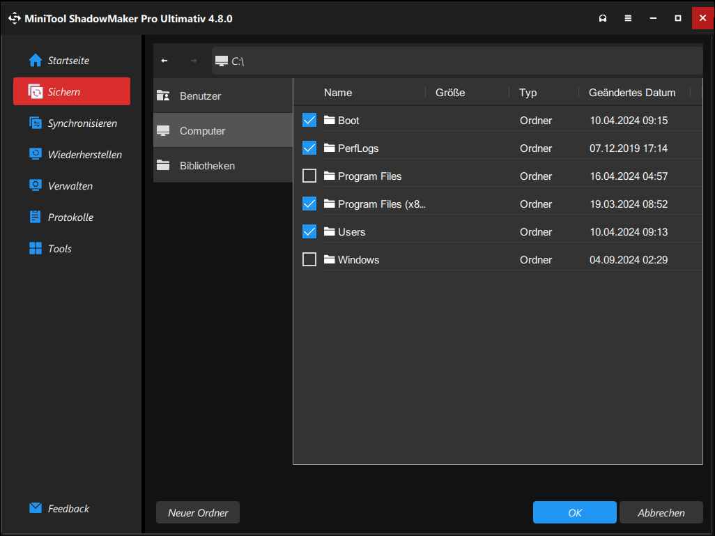The width and height of the screenshot is (715, 536).
Task: Open the Tools section
Action: click(x=72, y=248)
